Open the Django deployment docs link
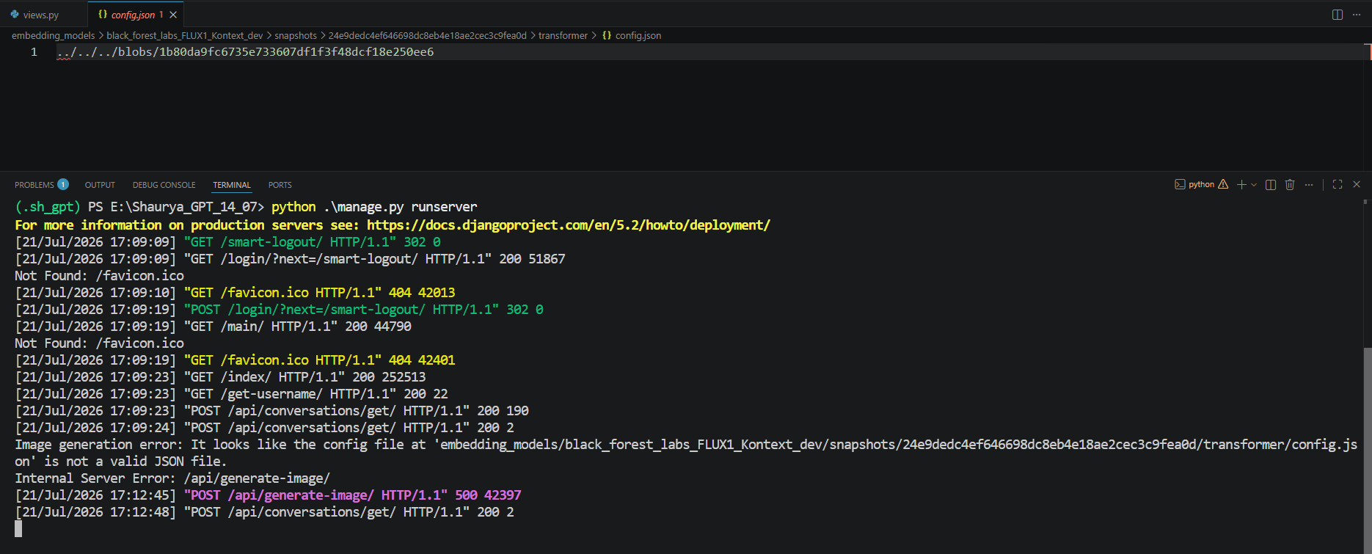The width and height of the screenshot is (1372, 554). coord(569,225)
